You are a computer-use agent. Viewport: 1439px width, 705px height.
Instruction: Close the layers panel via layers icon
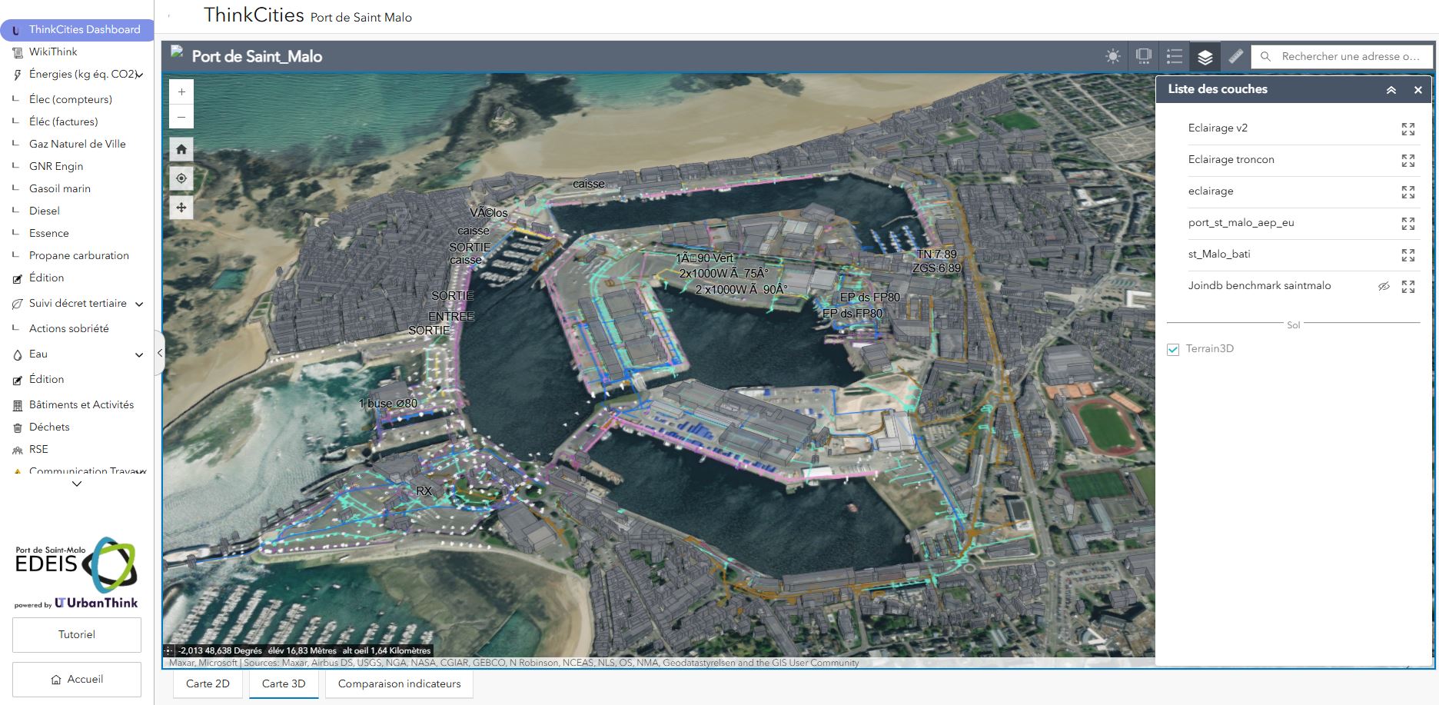coord(1204,56)
